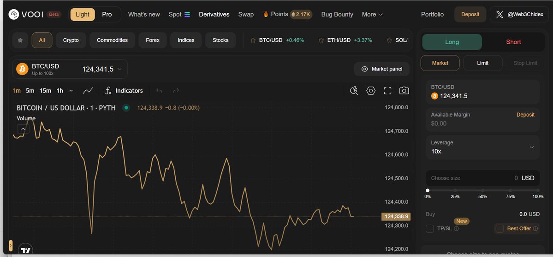This screenshot has height=257, width=553.
Task: Switch to Light mode
Action: 83,14
